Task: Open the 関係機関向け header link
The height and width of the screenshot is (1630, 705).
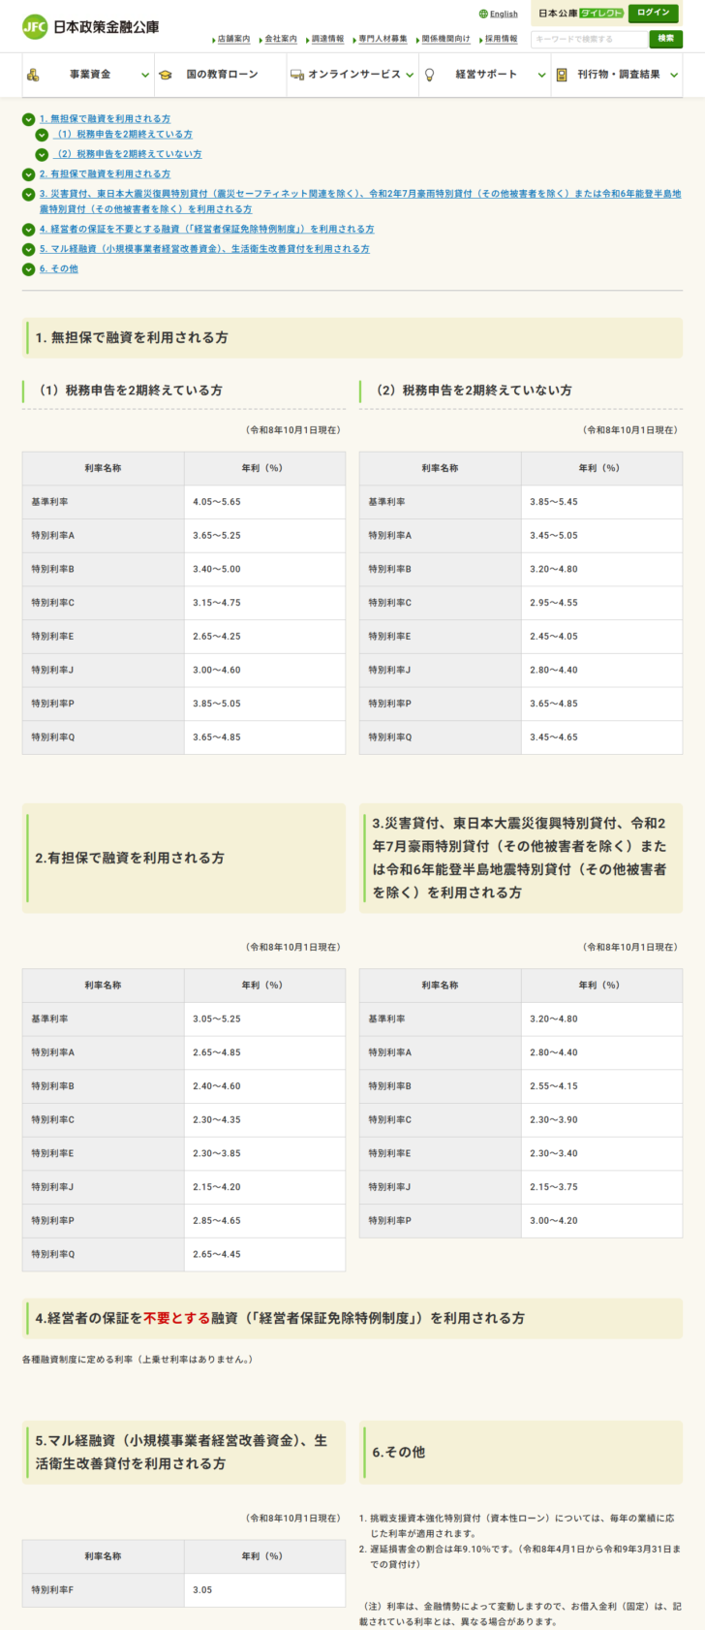Action: (445, 39)
